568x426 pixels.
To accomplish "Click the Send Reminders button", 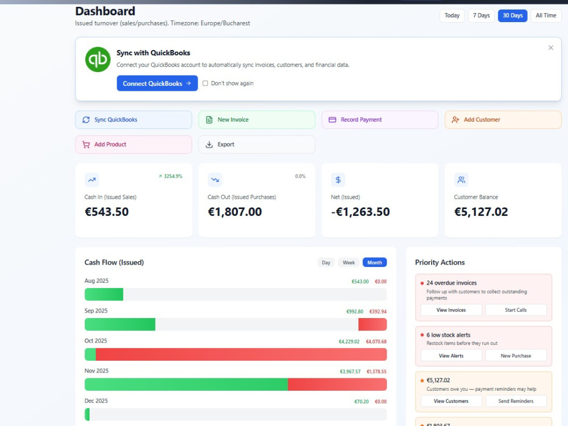I will pos(516,401).
